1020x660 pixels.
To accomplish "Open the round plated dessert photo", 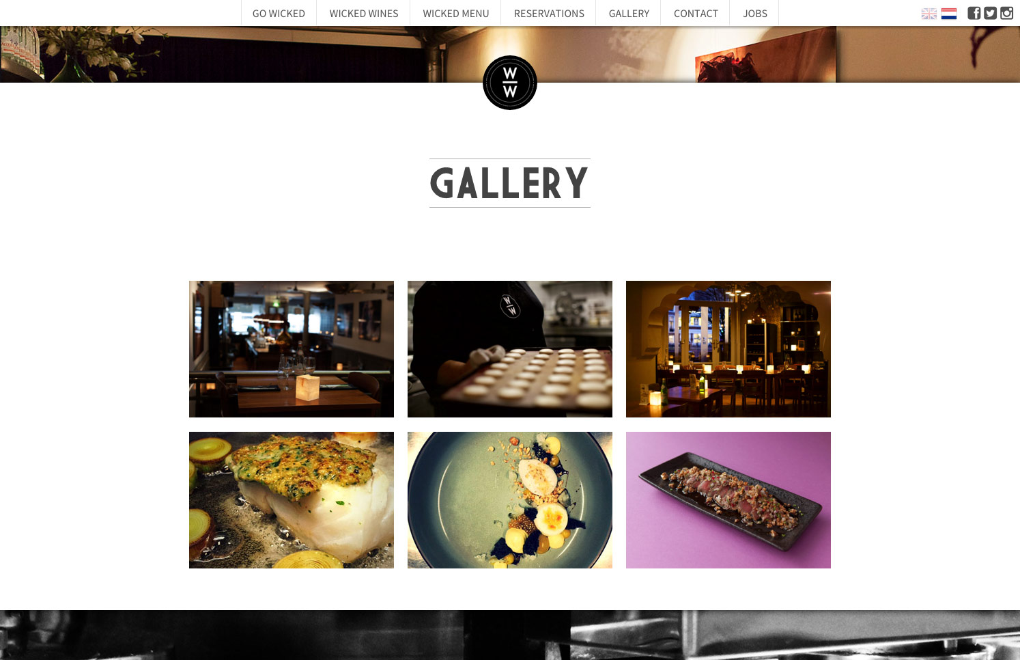I will tap(510, 500).
